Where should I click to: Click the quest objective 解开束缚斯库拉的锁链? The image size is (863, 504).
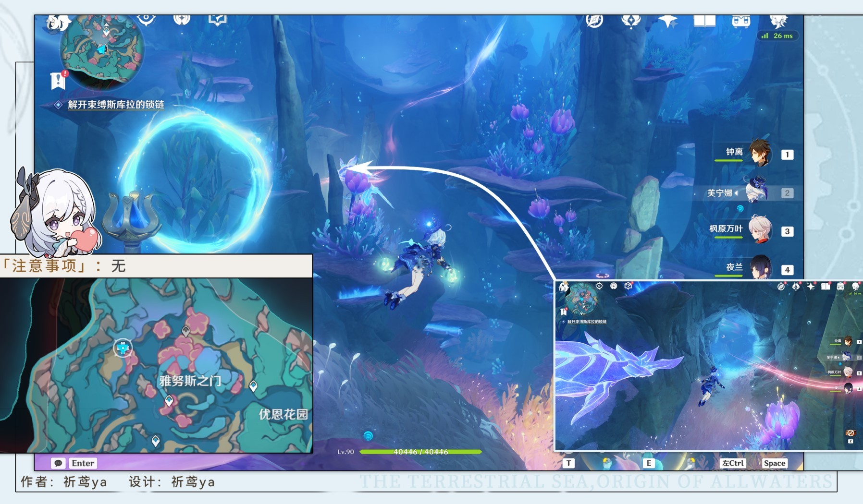point(115,105)
